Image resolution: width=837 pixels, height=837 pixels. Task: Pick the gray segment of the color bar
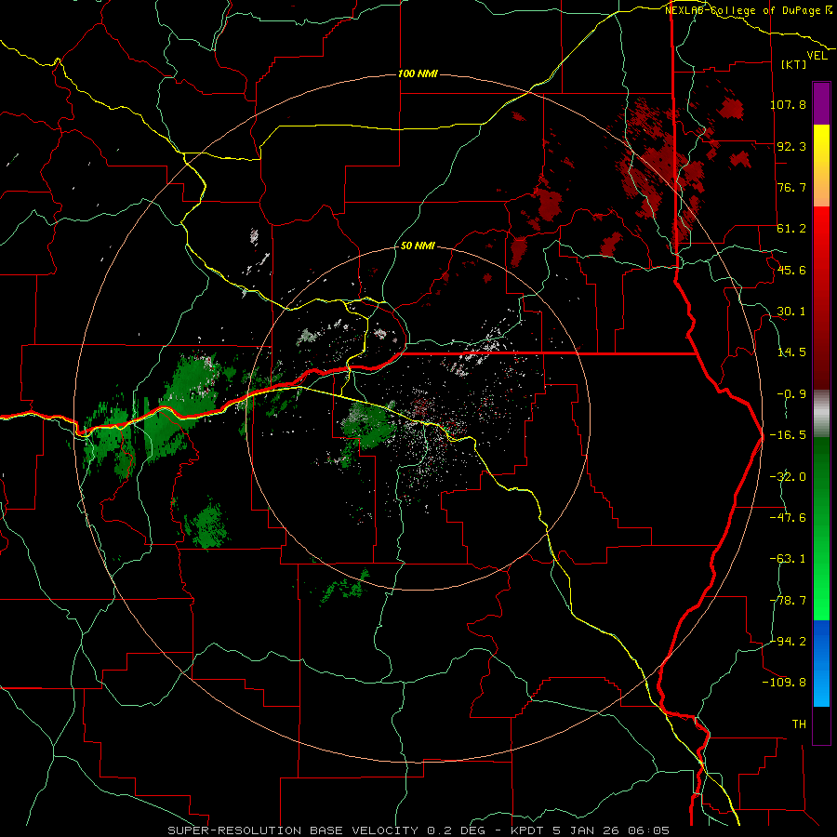[821, 414]
